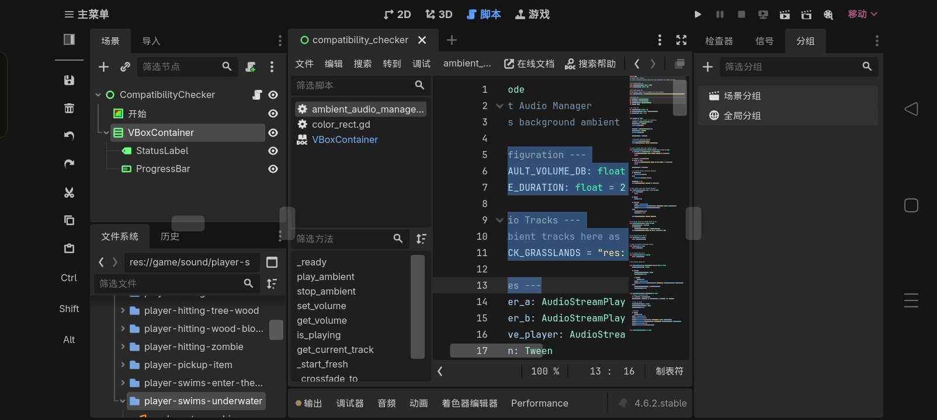Toggle the floating script editor window icon
This screenshot has height=420, width=937.
(679, 64)
